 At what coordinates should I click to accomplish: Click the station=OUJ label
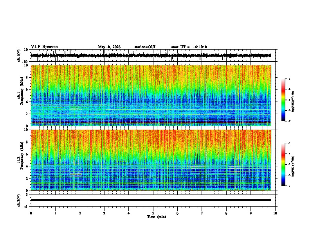point(145,47)
